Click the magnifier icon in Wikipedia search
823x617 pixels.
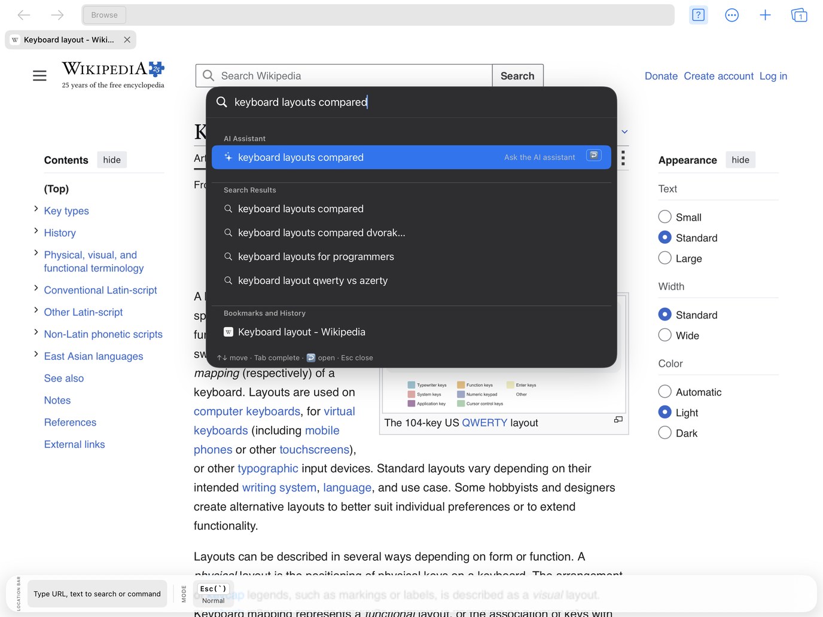pos(209,76)
